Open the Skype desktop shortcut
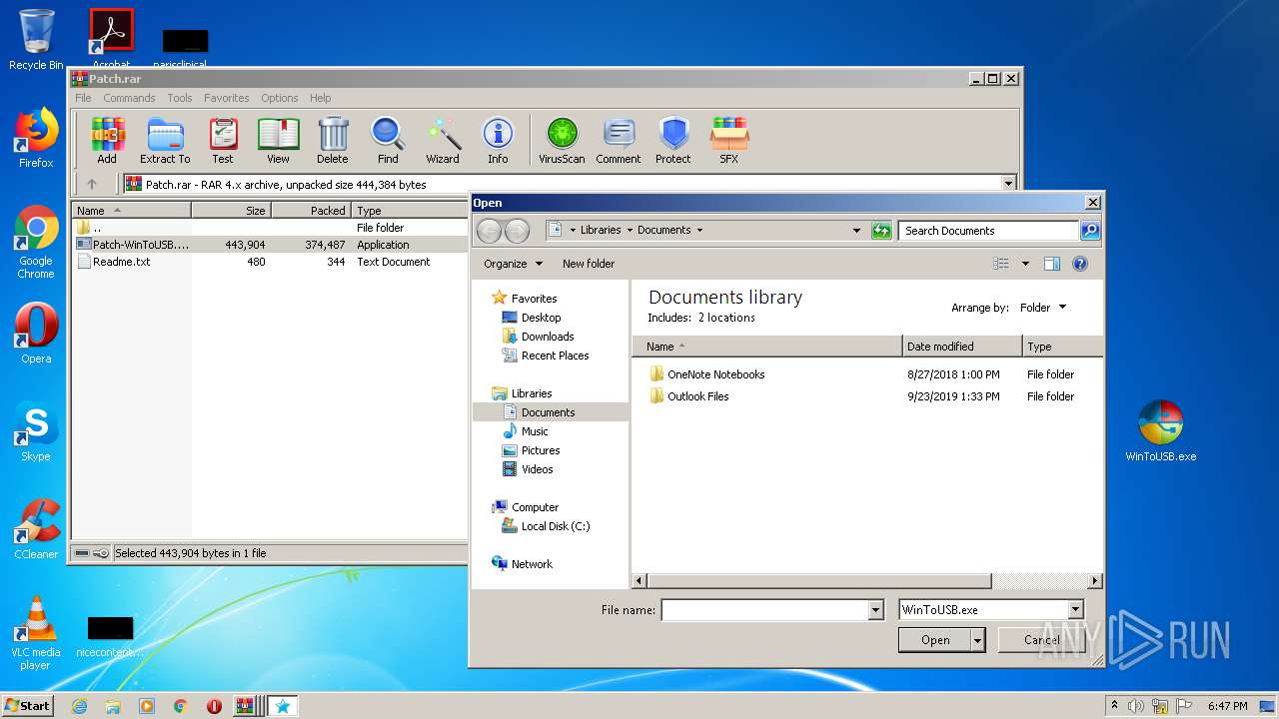 tap(36, 431)
